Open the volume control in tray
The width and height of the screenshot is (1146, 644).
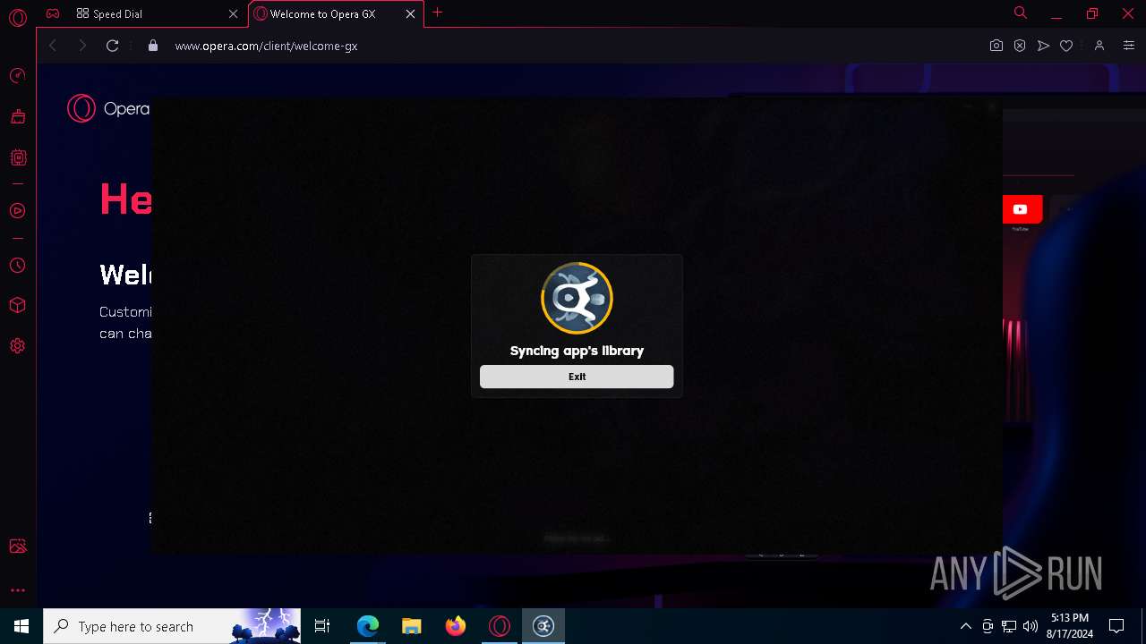click(1031, 626)
